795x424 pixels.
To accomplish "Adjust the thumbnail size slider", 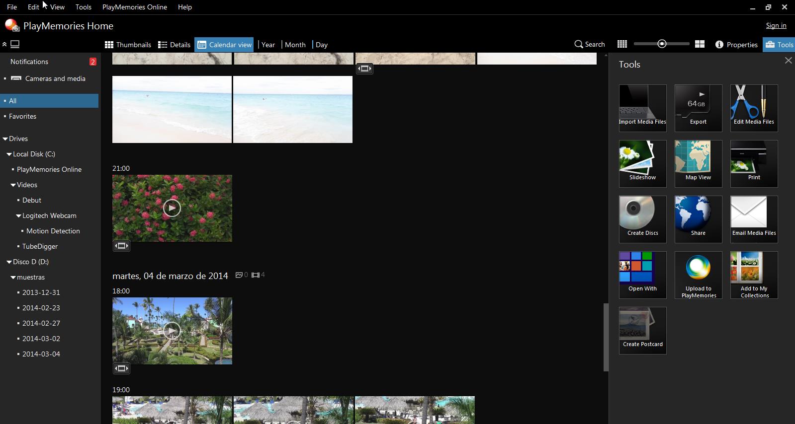I will (x=662, y=44).
